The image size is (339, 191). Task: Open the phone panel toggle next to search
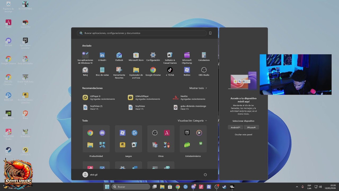210,33
